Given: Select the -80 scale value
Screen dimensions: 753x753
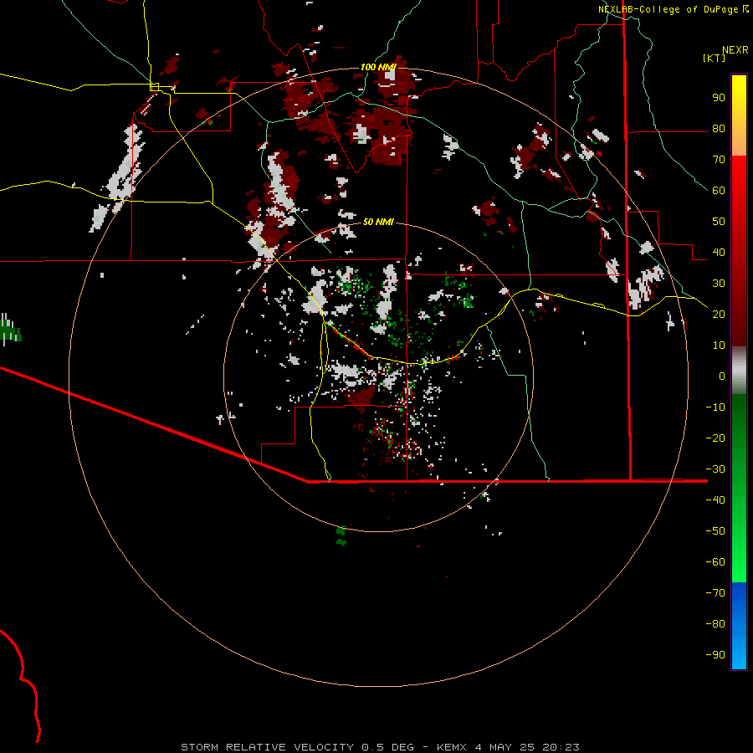Looking at the screenshot, I should pos(715,624).
